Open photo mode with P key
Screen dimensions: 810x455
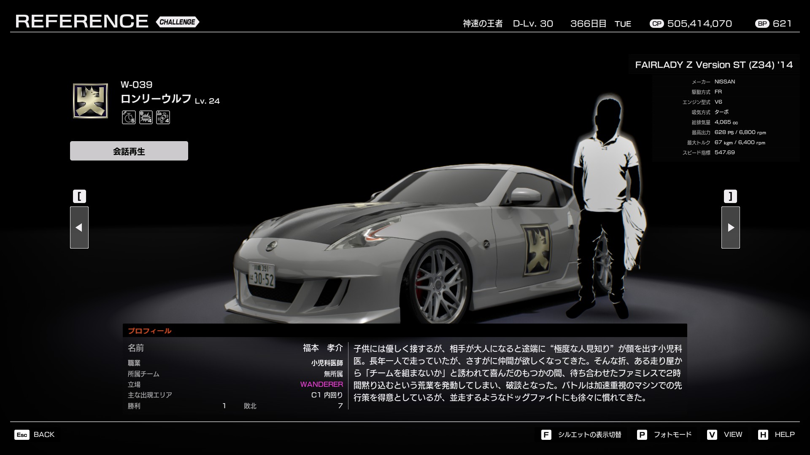point(642,435)
